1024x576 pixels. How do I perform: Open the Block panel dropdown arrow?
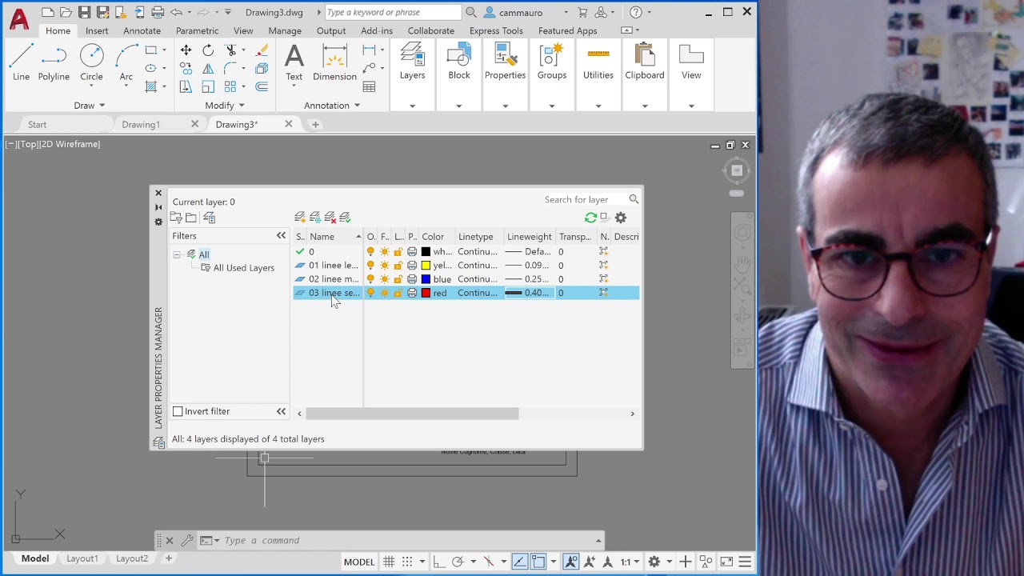(x=459, y=106)
